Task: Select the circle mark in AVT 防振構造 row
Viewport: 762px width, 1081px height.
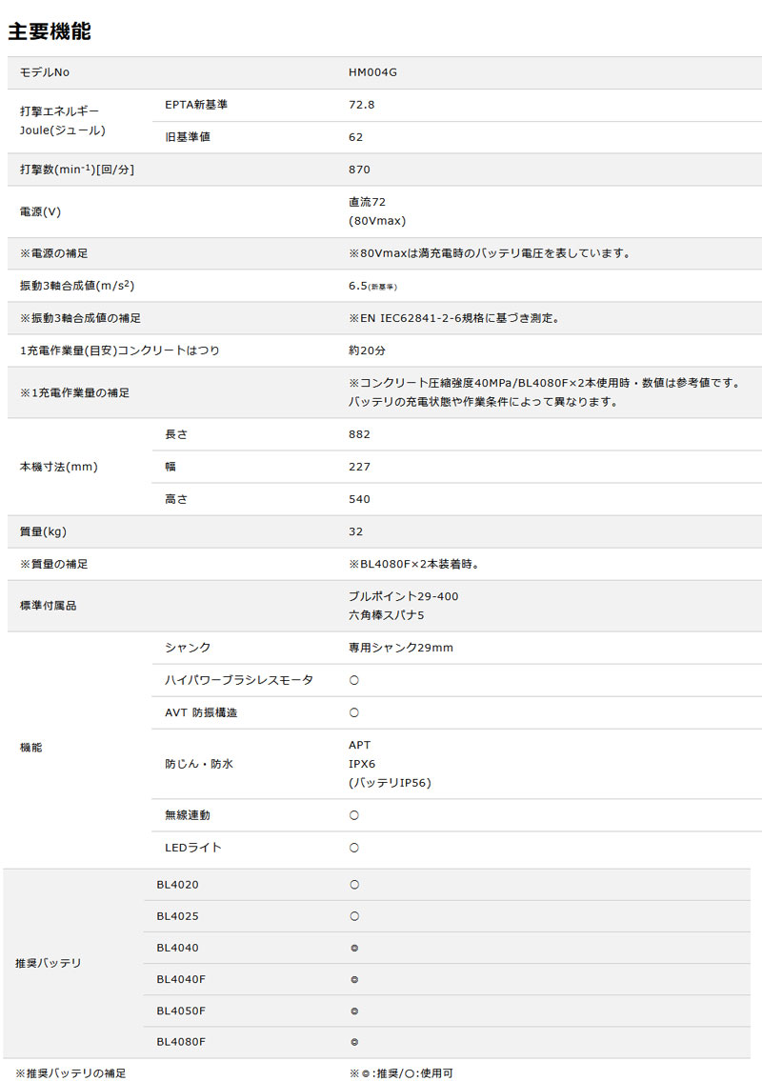Action: coord(354,712)
